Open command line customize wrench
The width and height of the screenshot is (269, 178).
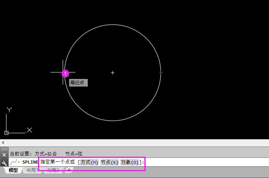click(x=4, y=163)
